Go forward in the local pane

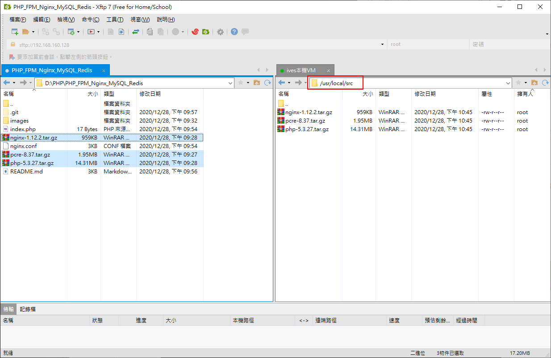[x=23, y=82]
